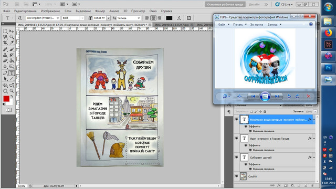Open the Файл menu in Photoshop
Screen dimensions: 336x189
pos(7,11)
